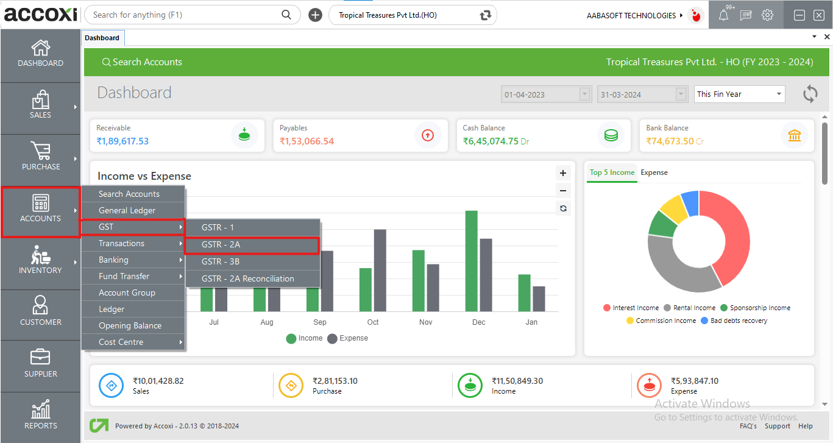The image size is (833, 443).
Task: Click the Reports sidebar icon
Action: tap(40, 414)
